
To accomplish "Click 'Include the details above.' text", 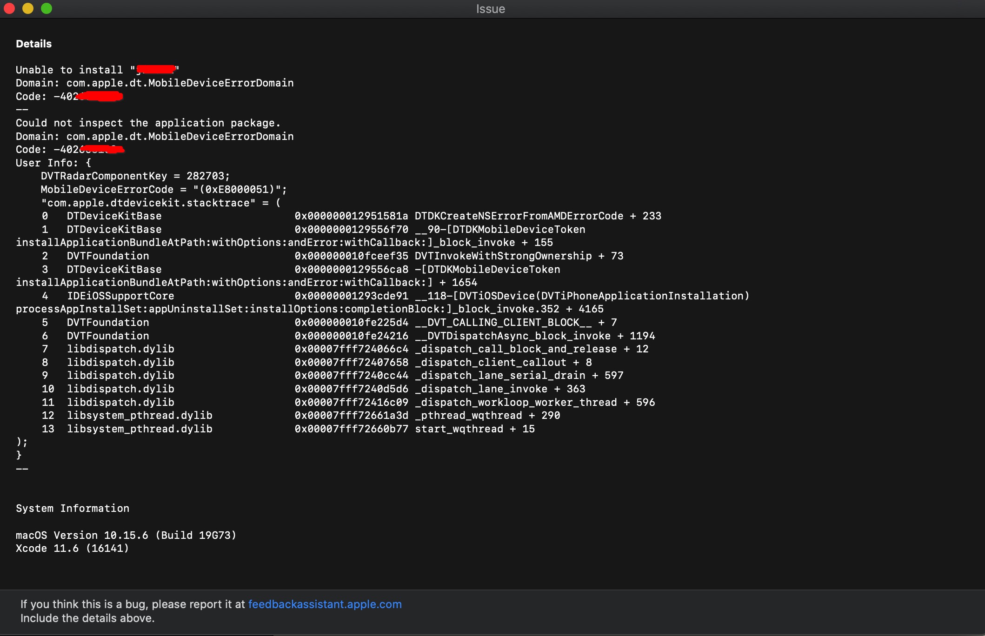I will 87,618.
